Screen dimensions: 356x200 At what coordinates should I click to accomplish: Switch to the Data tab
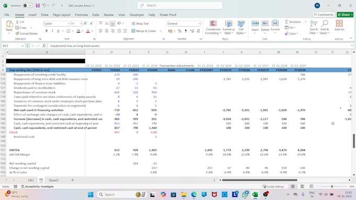pyautogui.click(x=96, y=15)
